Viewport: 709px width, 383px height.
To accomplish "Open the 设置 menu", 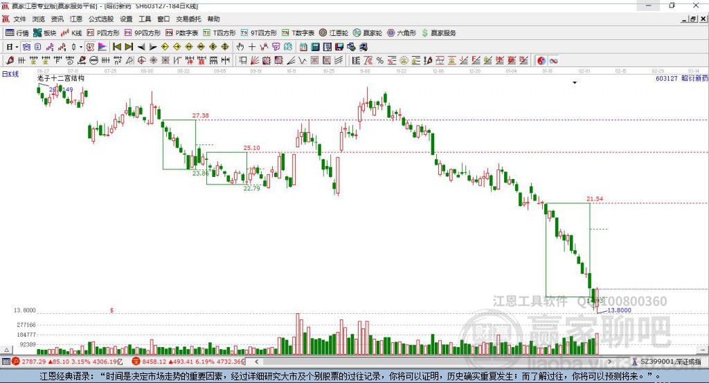I will [x=126, y=19].
